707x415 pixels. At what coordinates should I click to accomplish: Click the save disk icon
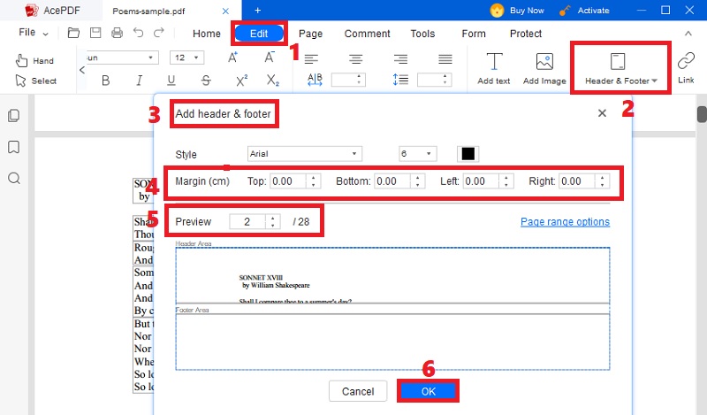coord(95,33)
